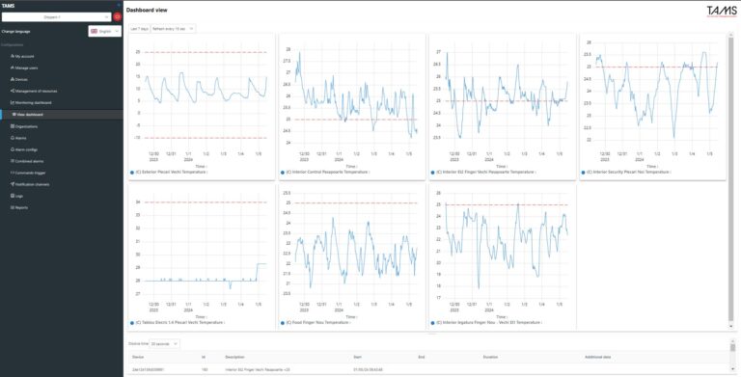Open Management of resources
The height and width of the screenshot is (377, 741).
34,92
